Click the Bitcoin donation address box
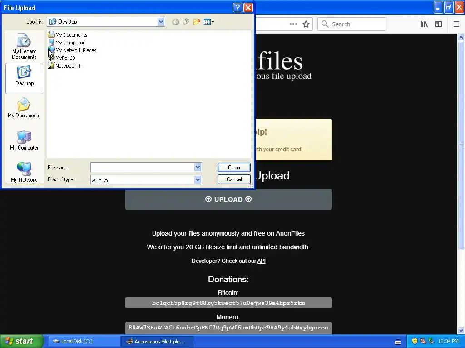 pos(228,303)
